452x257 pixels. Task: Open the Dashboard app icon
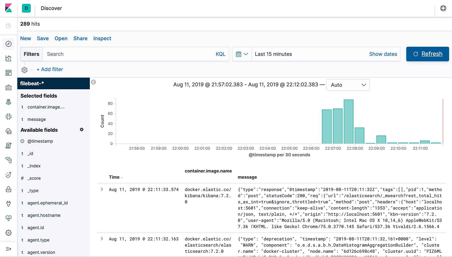(8, 73)
